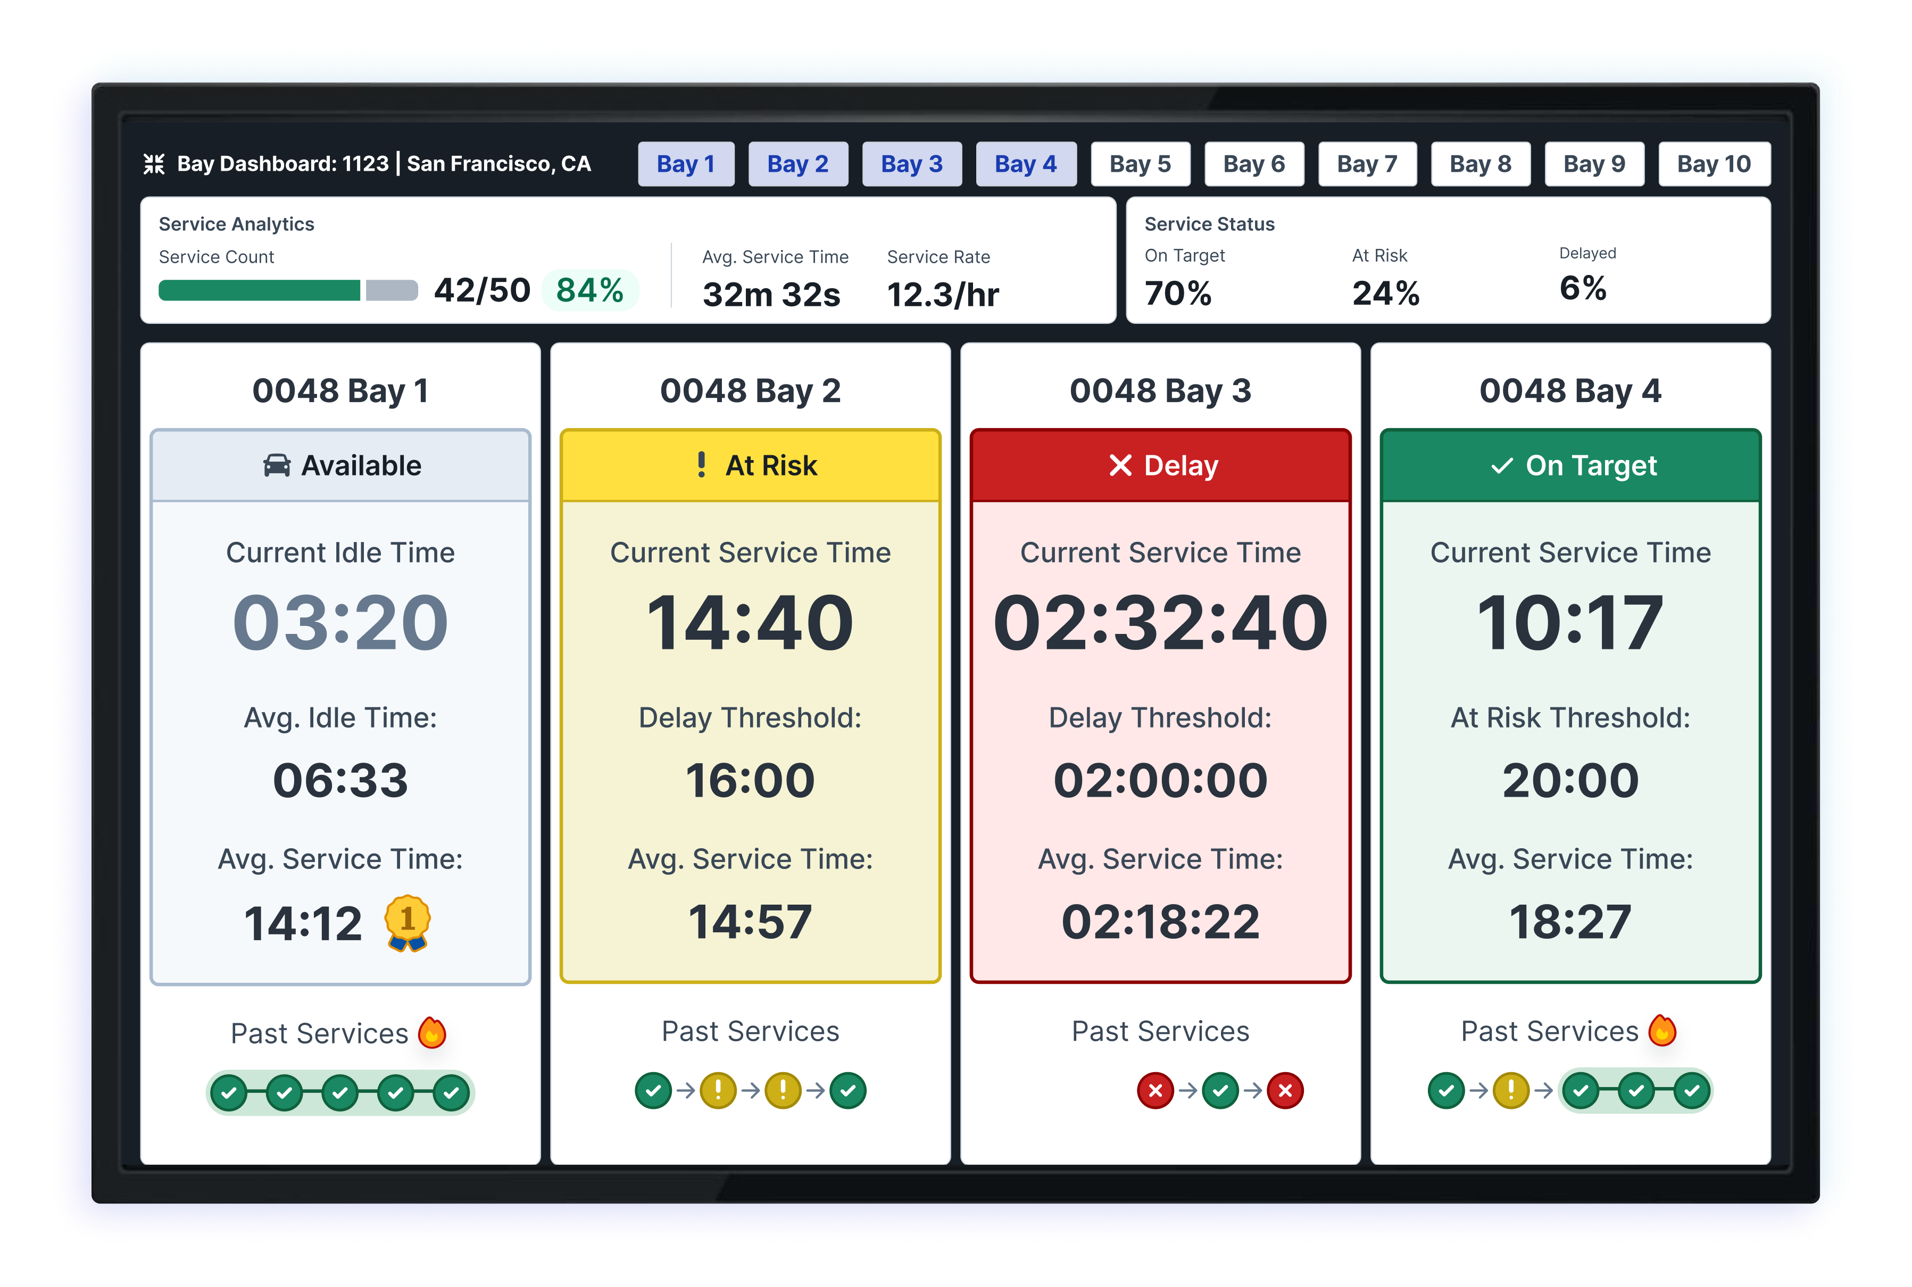Screen dimensions: 1912x1287
Task: Select the Bay 10 tab
Action: pyautogui.click(x=1714, y=164)
